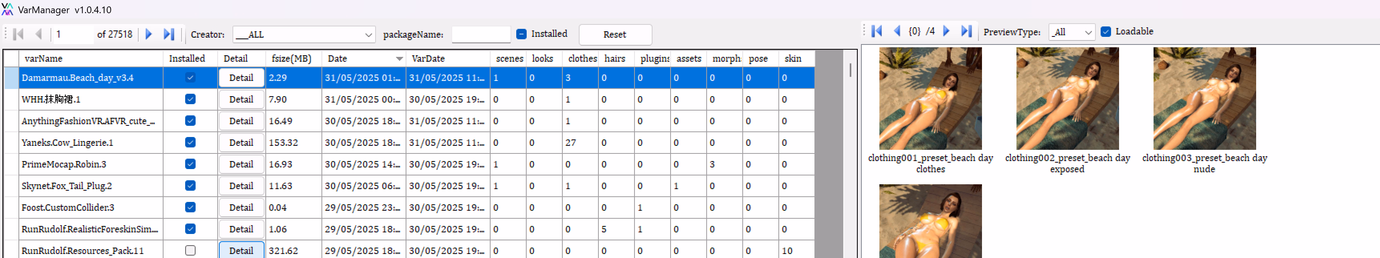
Task: Toggle the Loadable checkbox
Action: pyautogui.click(x=1105, y=32)
